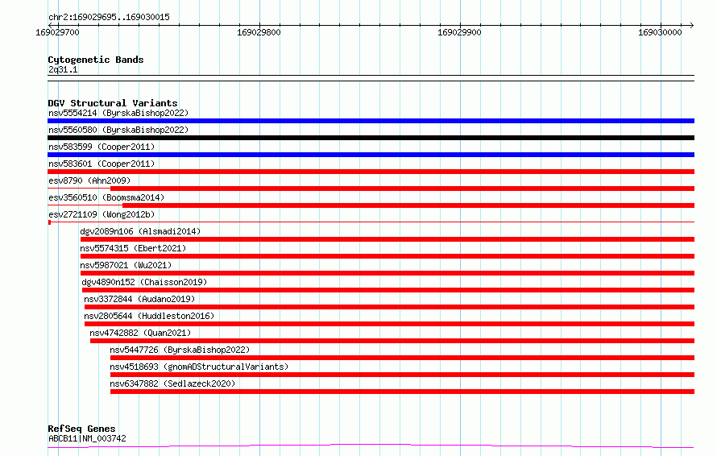
Task: Click the nsv583599 (Cooper2011) label
Action: click(102, 147)
